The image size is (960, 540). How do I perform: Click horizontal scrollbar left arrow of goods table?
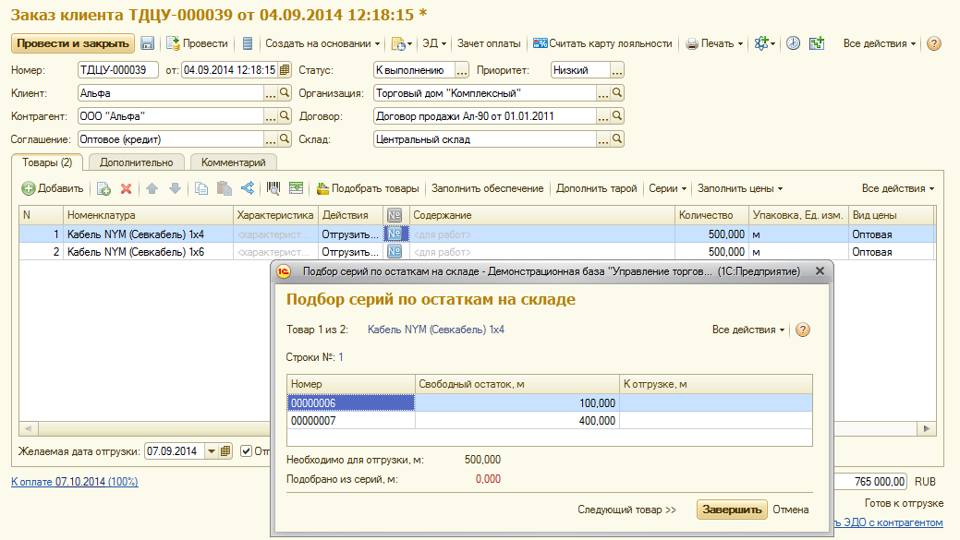(28, 428)
